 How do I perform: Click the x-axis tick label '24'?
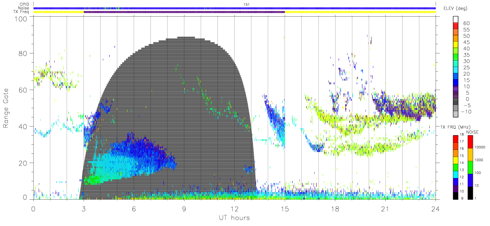(435, 209)
